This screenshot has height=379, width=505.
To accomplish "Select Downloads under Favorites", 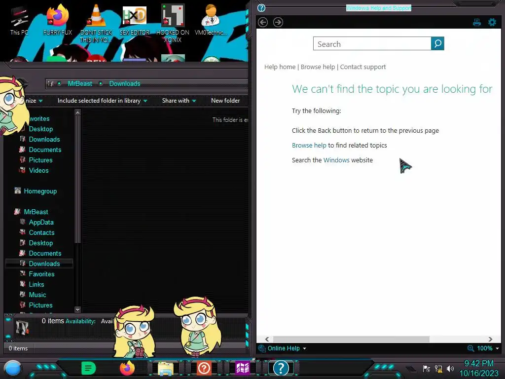I will tap(44, 139).
